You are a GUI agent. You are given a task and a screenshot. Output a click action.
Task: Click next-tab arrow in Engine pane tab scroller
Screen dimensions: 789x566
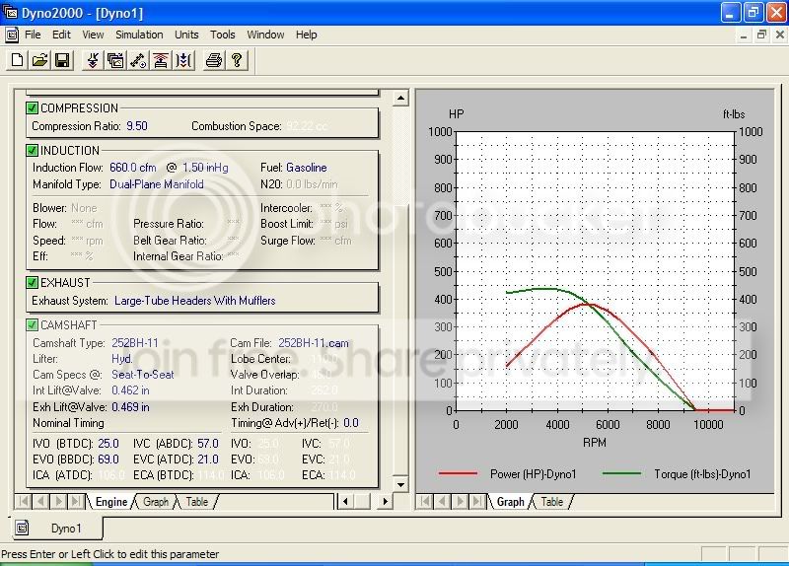[x=58, y=501]
